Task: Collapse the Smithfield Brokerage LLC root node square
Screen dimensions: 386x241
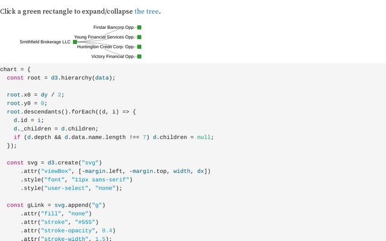Action: point(75,42)
